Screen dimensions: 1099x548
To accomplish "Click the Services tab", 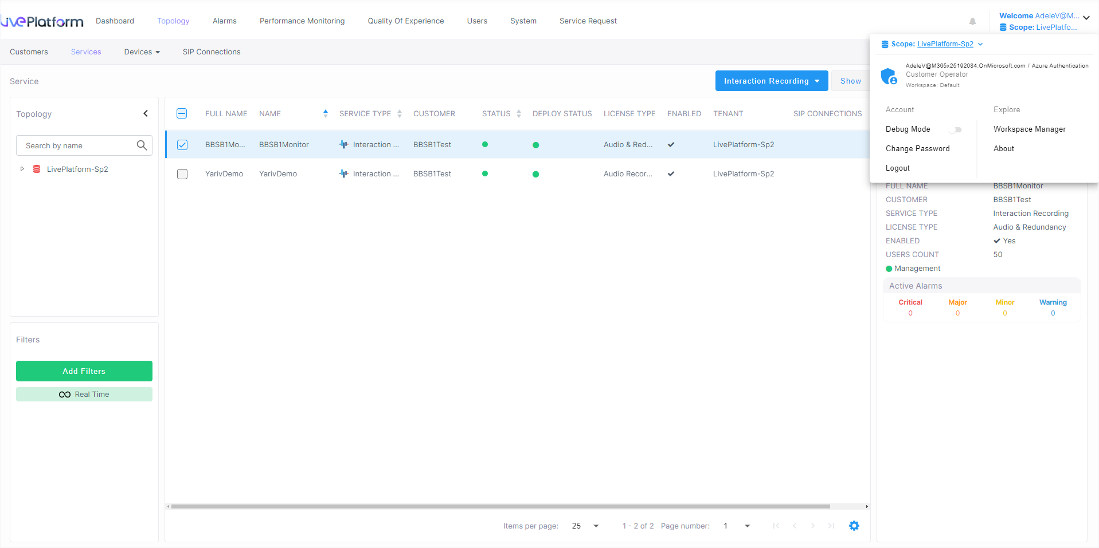I will click(86, 52).
